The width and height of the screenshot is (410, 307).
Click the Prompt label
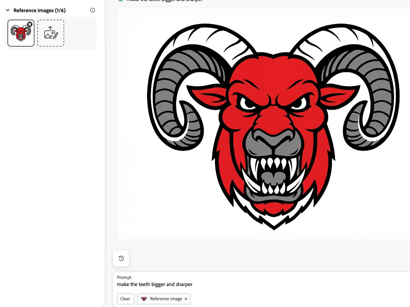[x=124, y=277]
